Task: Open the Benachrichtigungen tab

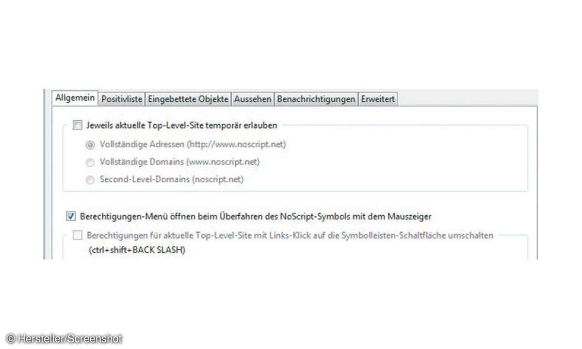Action: click(x=316, y=99)
